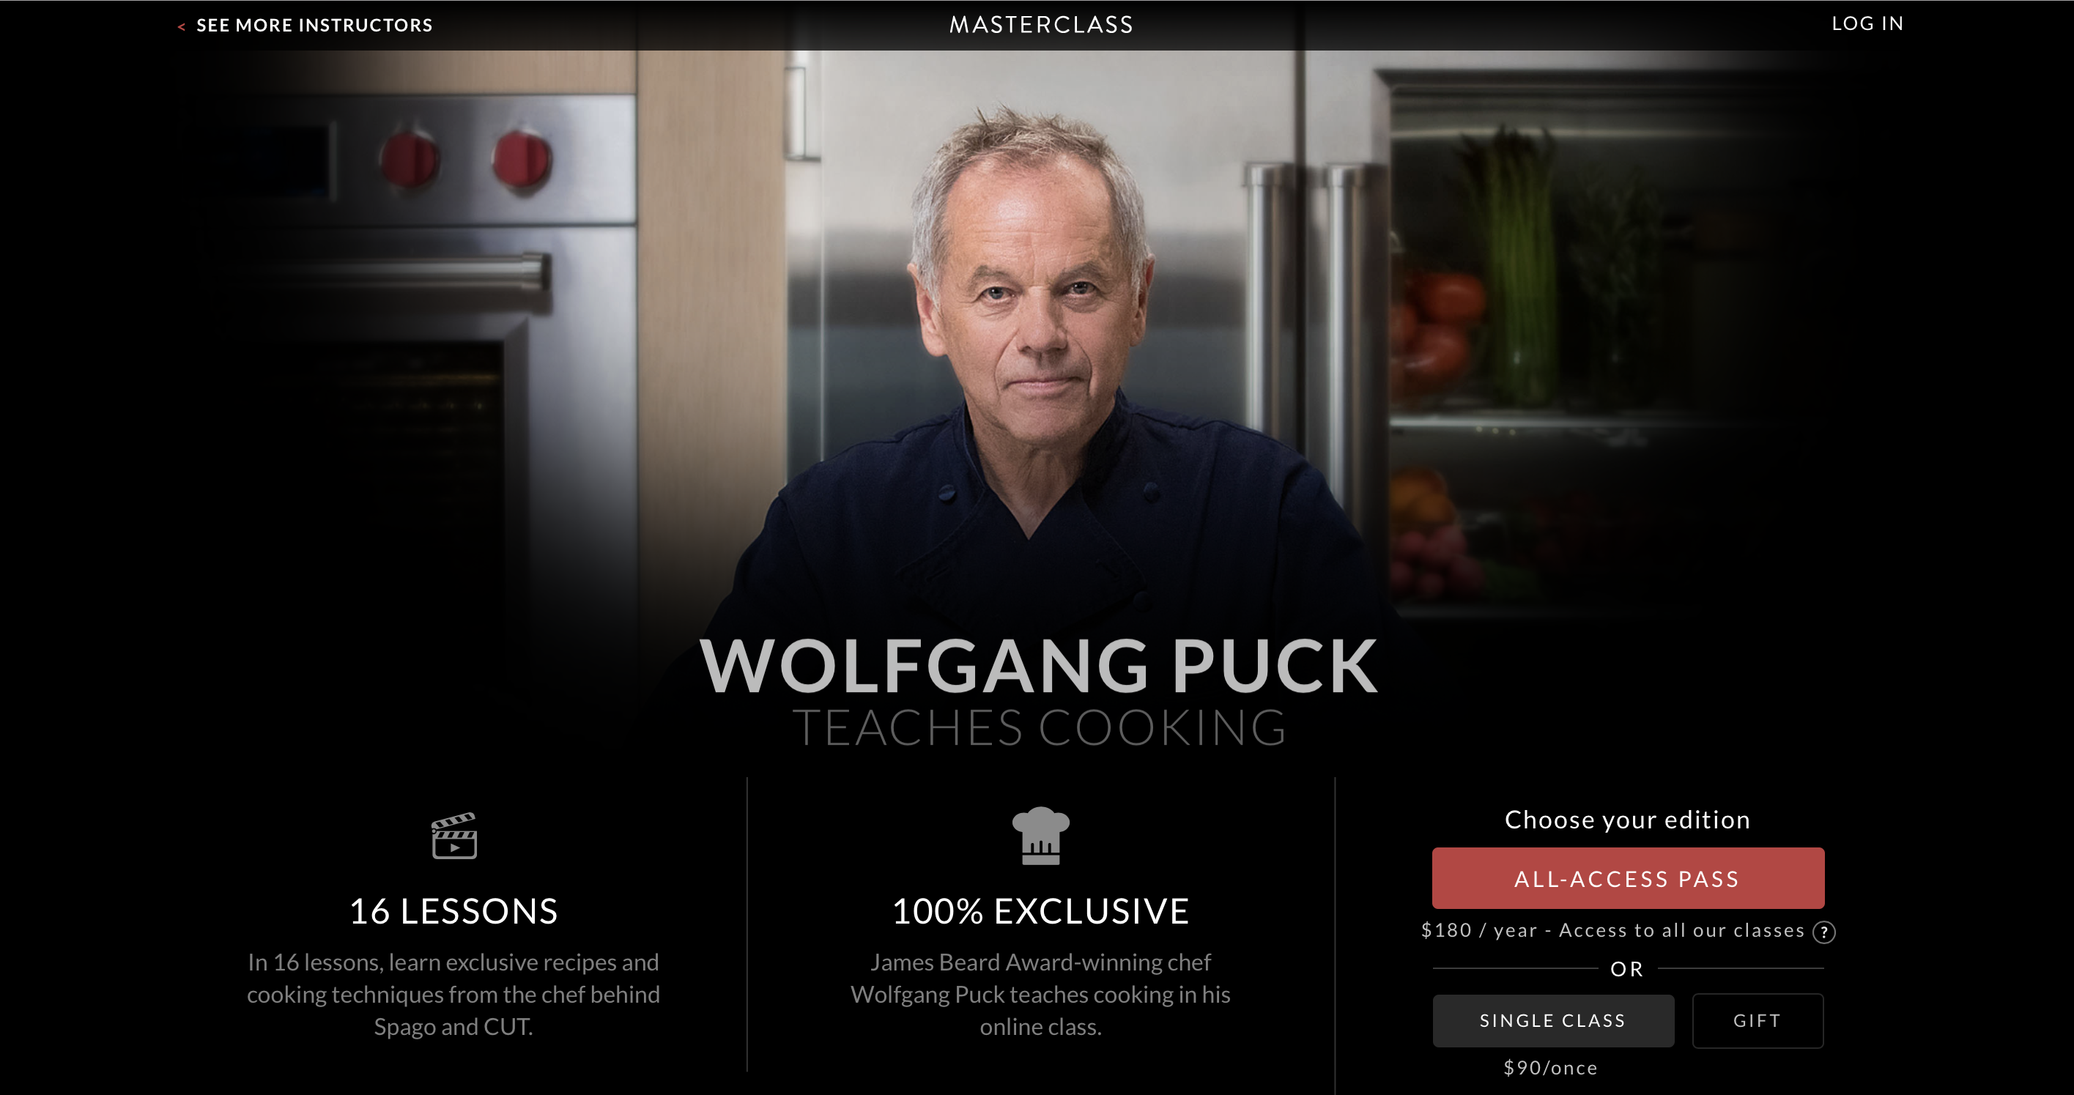Click the Wolfgang Puck title heading
Image resolution: width=2074 pixels, height=1095 pixels.
[1039, 666]
